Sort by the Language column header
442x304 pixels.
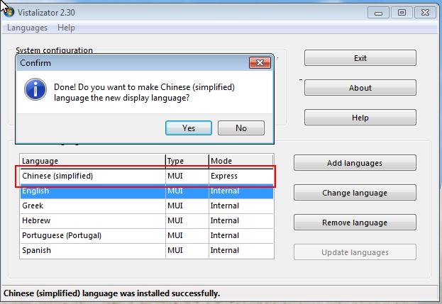(93, 161)
